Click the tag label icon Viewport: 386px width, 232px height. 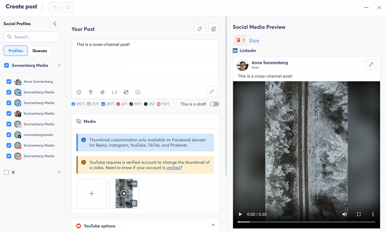click(x=199, y=29)
